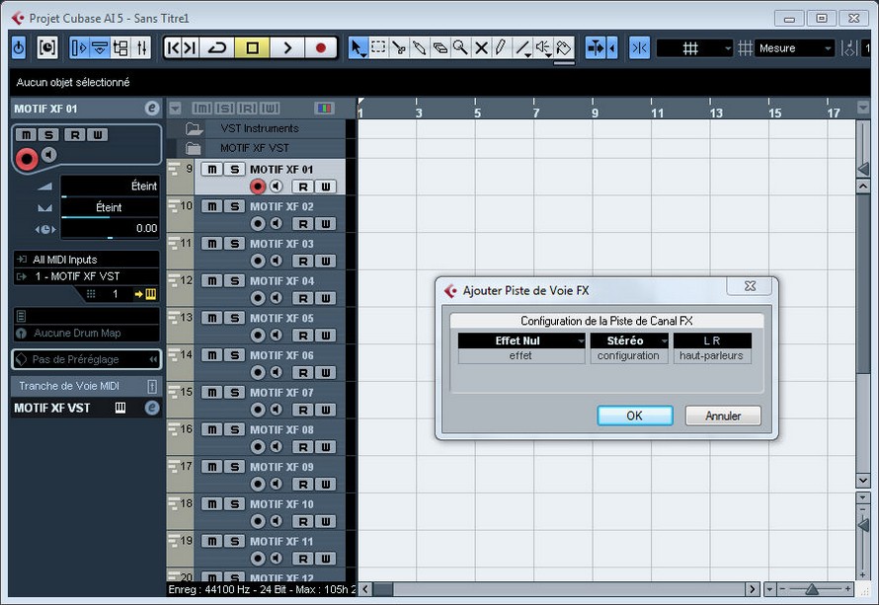Solo the MOTIF XF 04 track
Viewport: 879px width, 605px height.
coord(234,281)
